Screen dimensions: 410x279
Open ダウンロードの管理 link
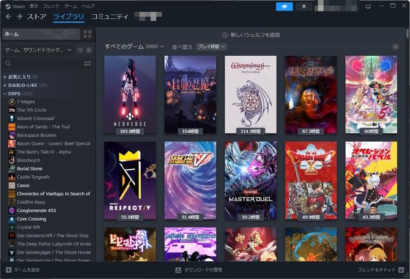(x=198, y=270)
